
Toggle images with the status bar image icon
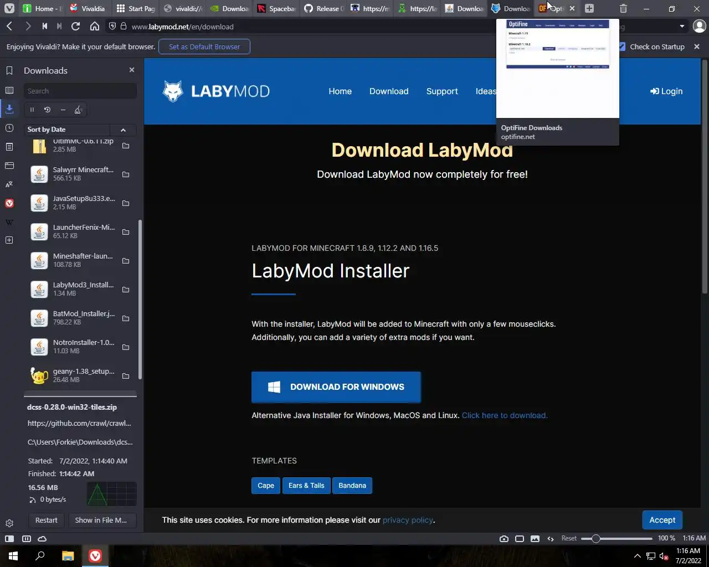535,539
